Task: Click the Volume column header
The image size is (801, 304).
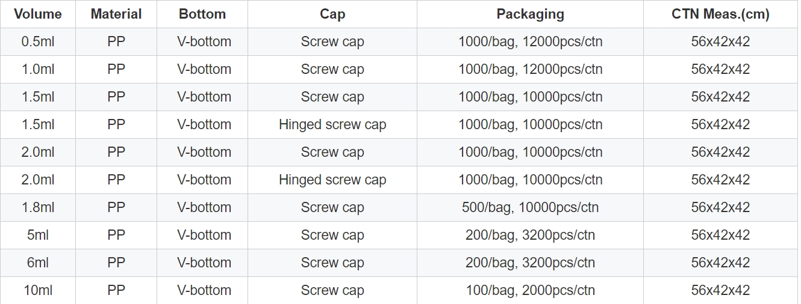Action: coord(38,14)
